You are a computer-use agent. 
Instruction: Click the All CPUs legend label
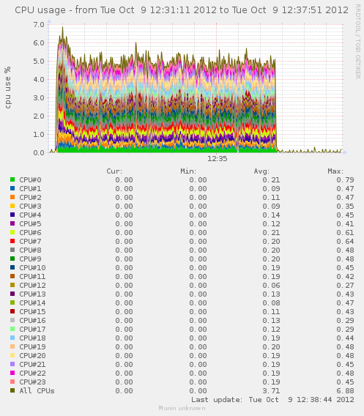(37, 391)
